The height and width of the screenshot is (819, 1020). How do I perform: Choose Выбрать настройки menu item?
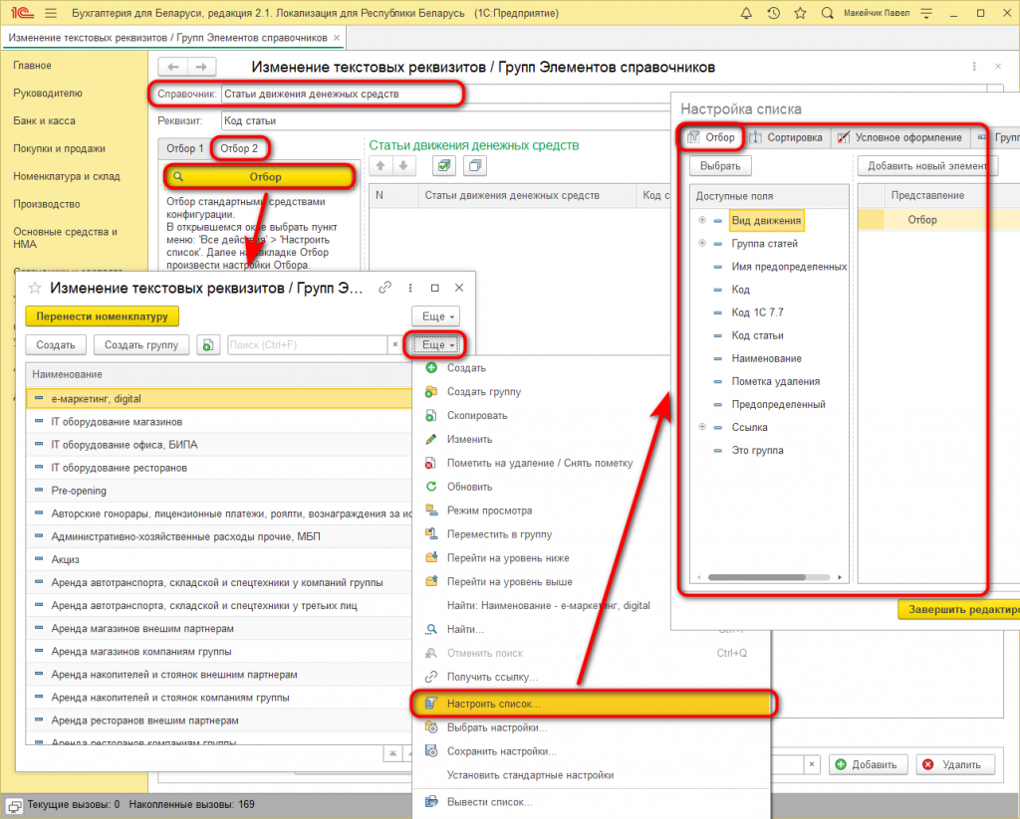pos(592,728)
